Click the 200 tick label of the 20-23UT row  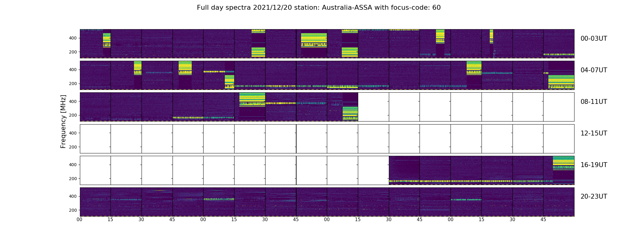[73, 210]
